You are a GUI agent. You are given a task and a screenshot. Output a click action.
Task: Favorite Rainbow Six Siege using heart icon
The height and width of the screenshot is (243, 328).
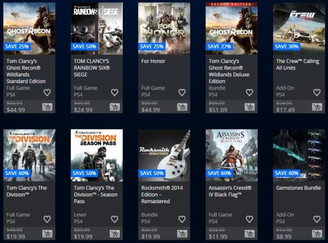tap(115, 93)
